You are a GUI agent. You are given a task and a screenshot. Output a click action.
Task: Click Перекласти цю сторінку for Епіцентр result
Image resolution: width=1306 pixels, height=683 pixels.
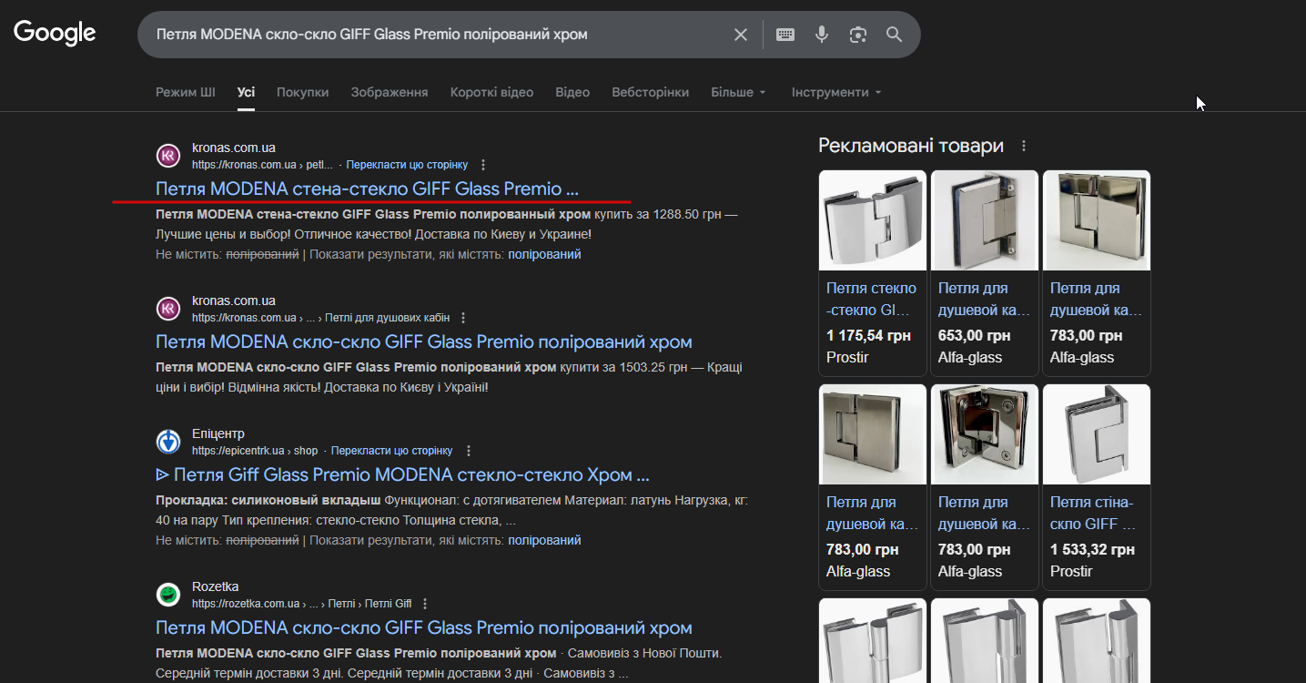[391, 451]
